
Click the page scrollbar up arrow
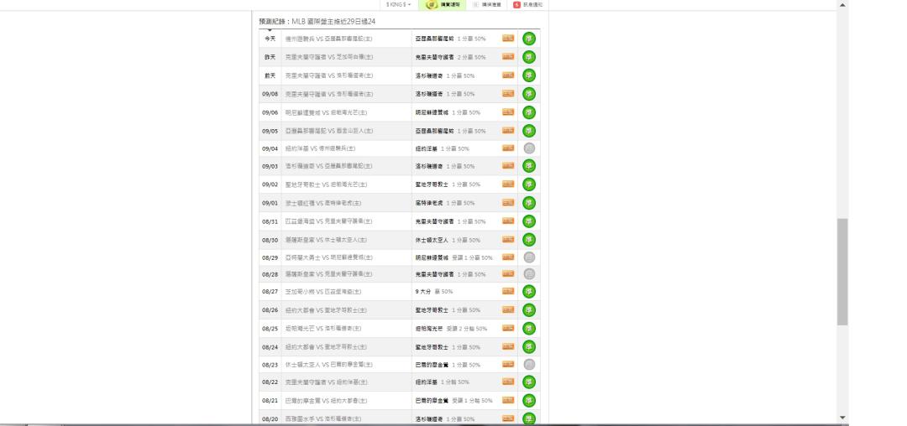click(842, 5)
